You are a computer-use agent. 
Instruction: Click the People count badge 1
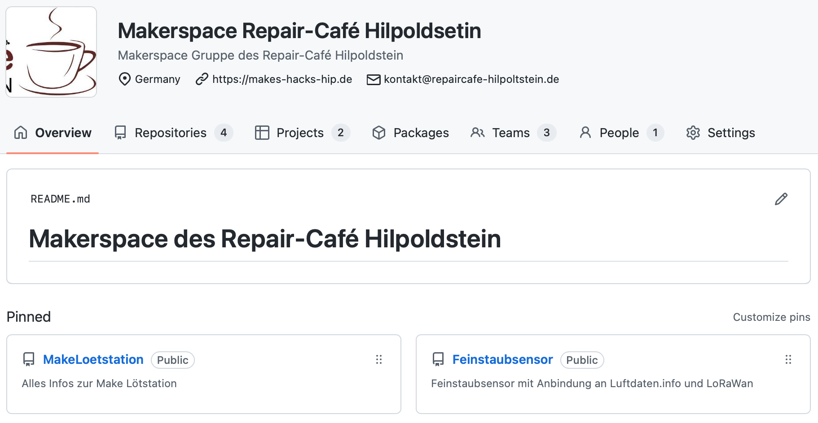point(655,133)
